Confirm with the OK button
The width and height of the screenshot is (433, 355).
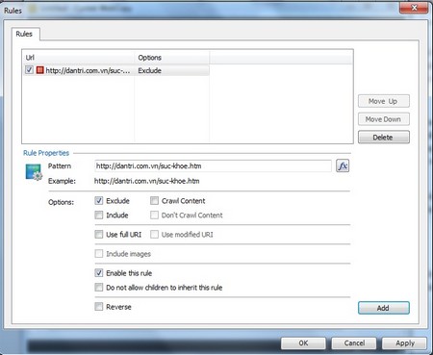303,343
